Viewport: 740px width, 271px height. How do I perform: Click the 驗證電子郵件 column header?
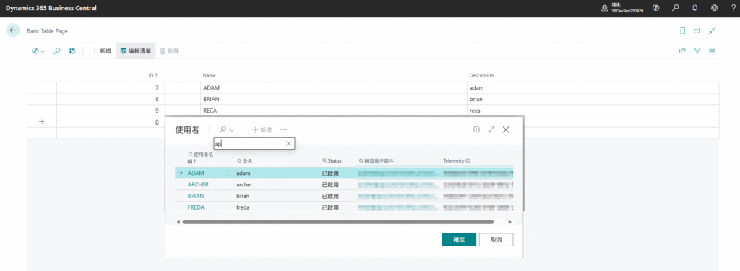click(x=376, y=161)
